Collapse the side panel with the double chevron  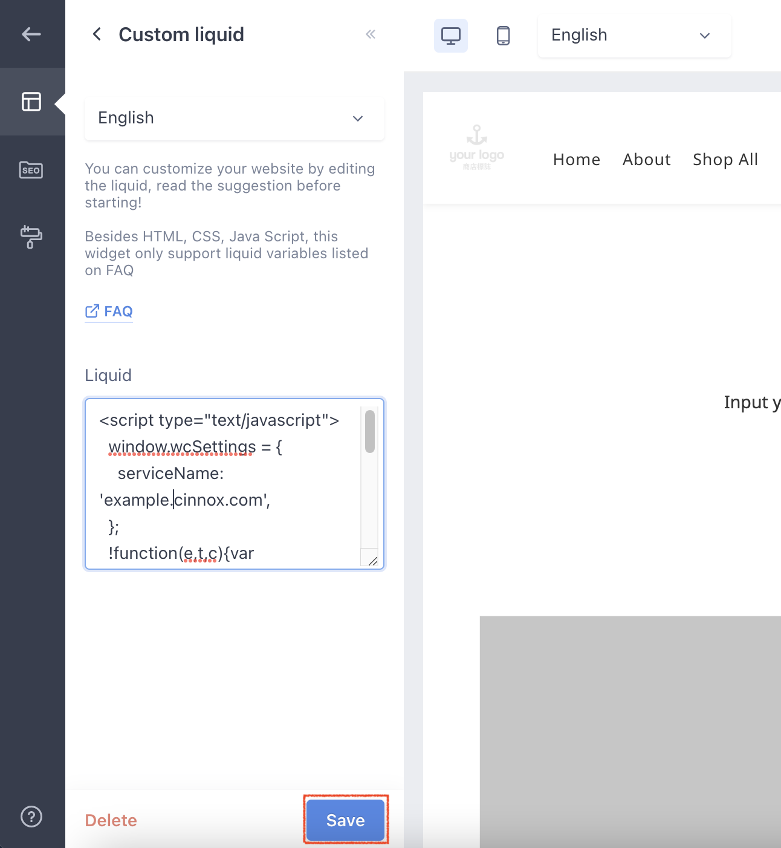(371, 34)
